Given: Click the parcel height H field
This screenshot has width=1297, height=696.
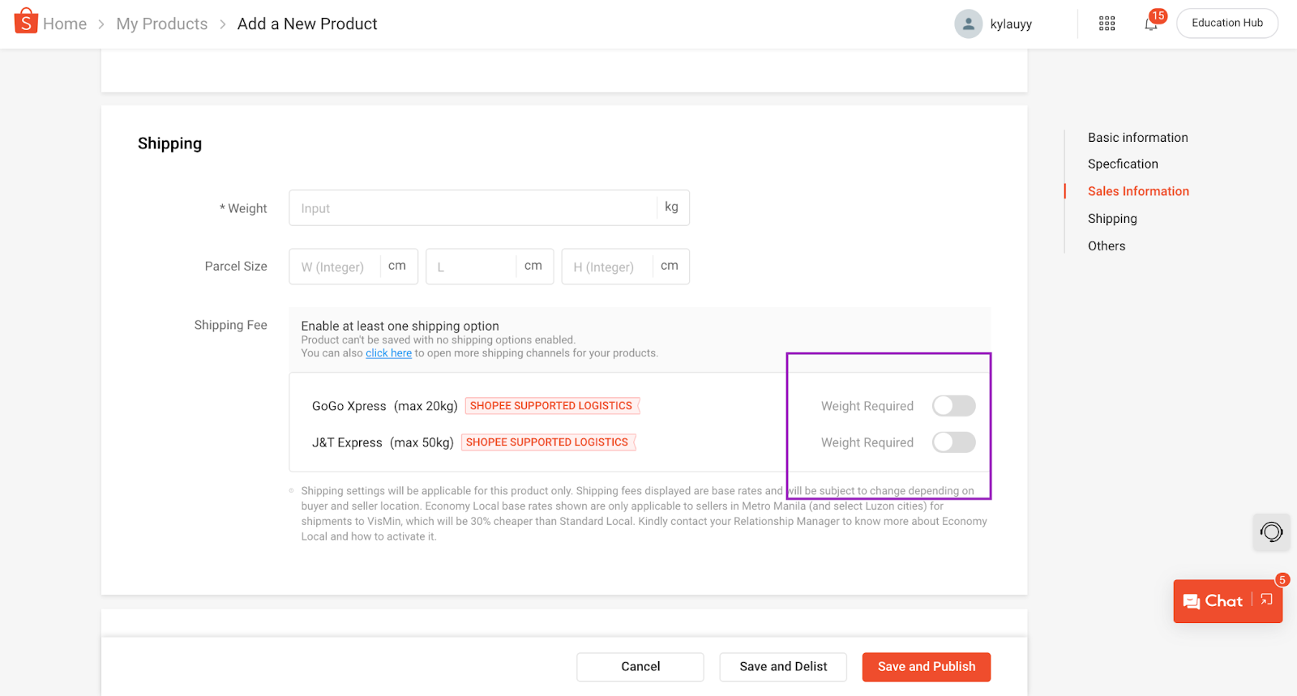Looking at the screenshot, I should point(626,267).
